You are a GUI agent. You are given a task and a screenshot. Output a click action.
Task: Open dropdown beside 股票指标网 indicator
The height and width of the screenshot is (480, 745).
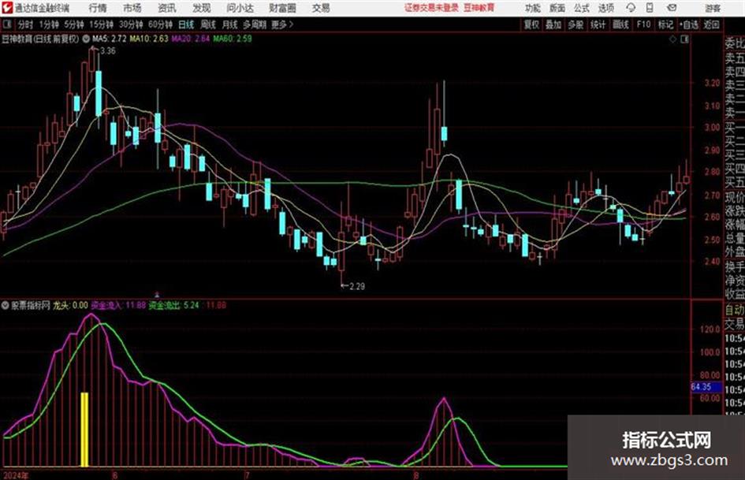6,305
